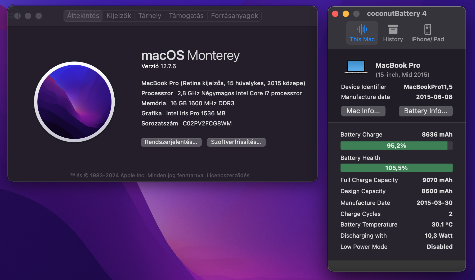Open the Licencszerződés link

(228, 175)
